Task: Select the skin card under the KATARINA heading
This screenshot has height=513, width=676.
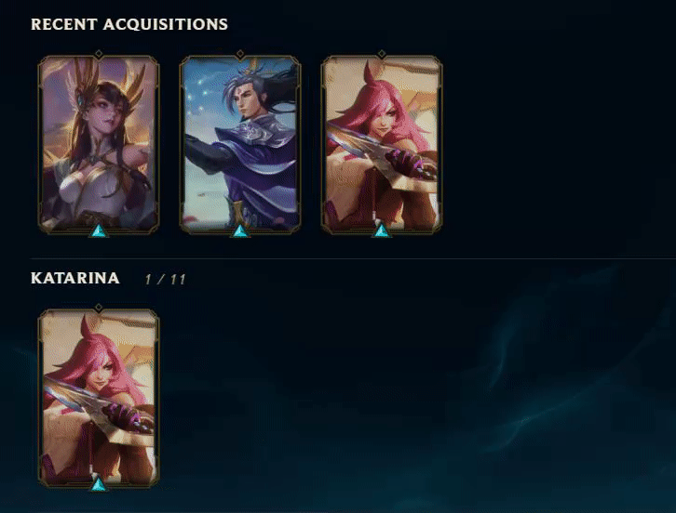Action: click(x=99, y=398)
